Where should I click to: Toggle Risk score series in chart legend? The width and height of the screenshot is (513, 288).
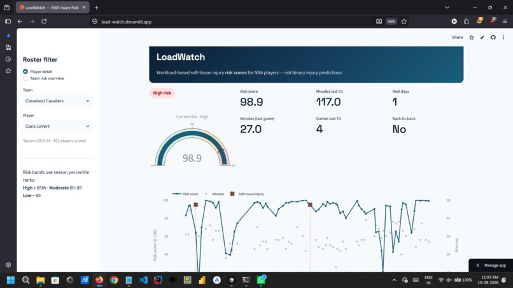[185, 194]
